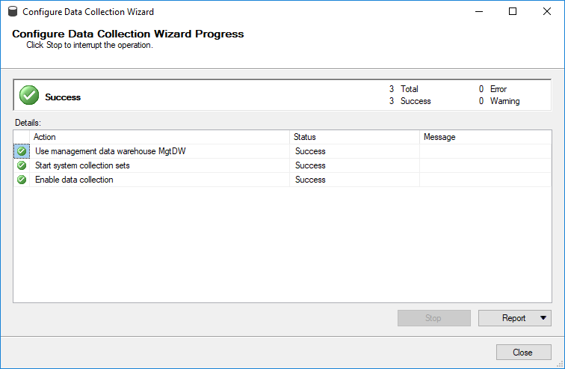Image resolution: width=565 pixels, height=369 pixels.
Task: Maximize the wizard window
Action: point(513,11)
